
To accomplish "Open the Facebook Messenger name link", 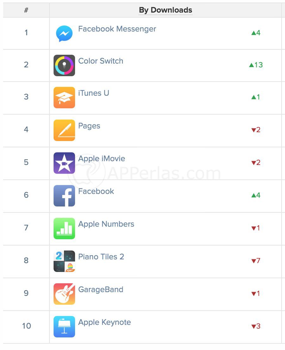I will [x=117, y=29].
